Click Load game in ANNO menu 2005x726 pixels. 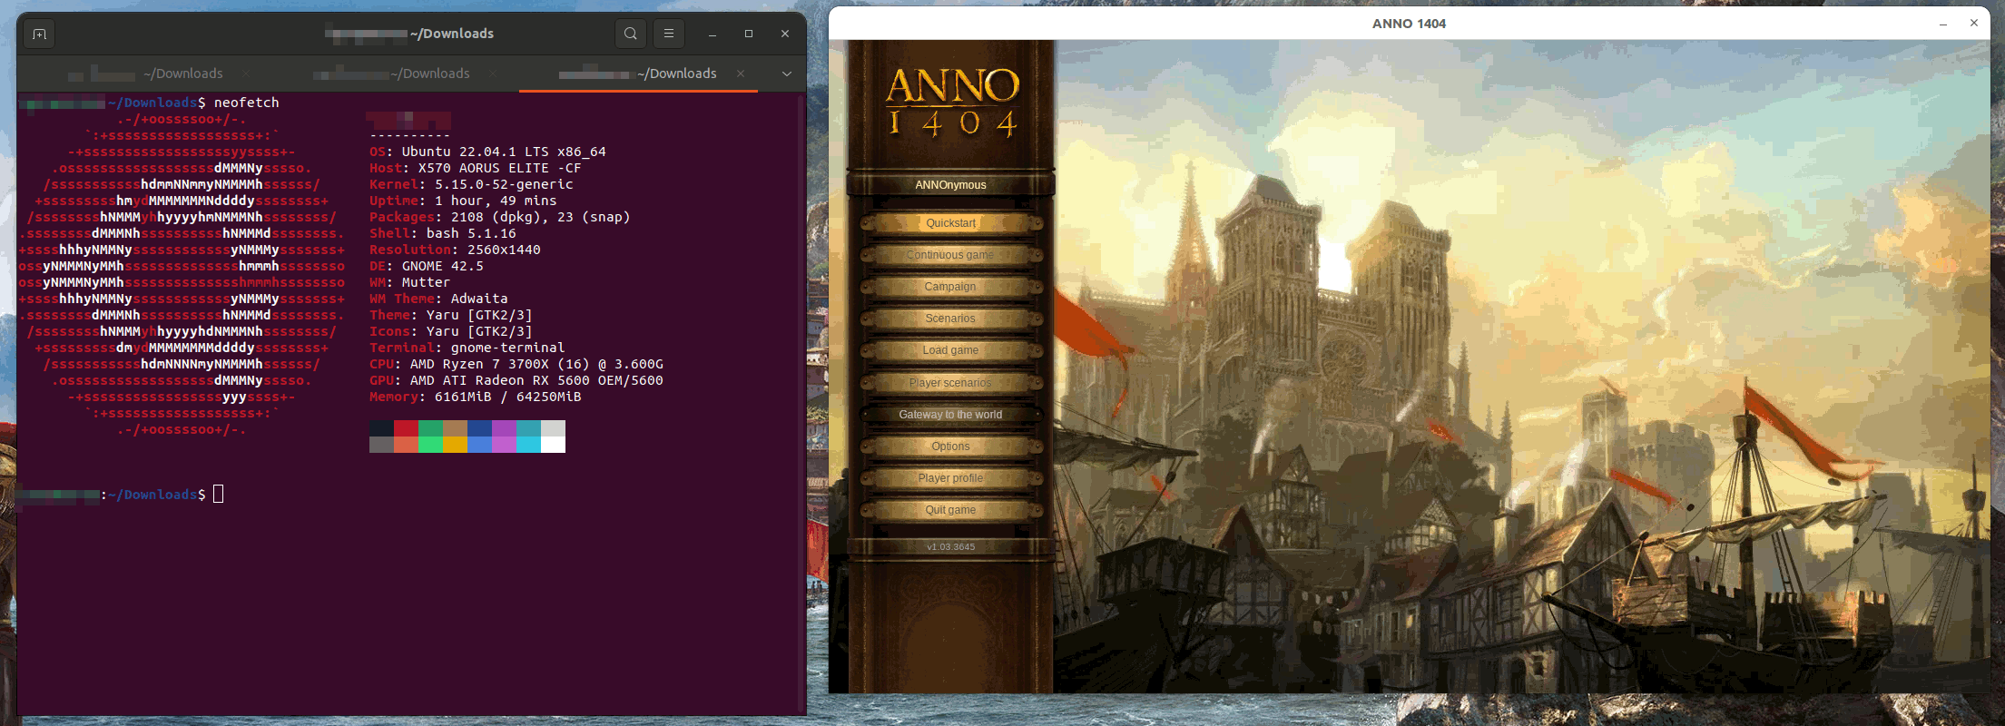point(950,350)
